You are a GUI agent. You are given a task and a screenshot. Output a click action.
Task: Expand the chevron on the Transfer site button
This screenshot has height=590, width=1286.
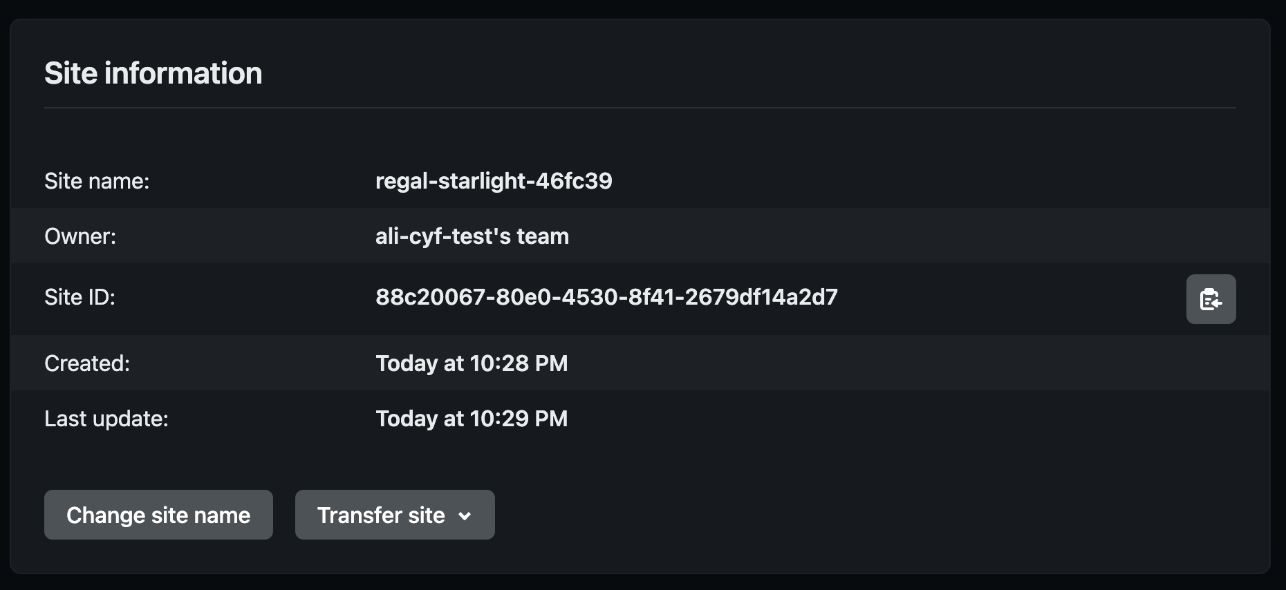tap(465, 515)
